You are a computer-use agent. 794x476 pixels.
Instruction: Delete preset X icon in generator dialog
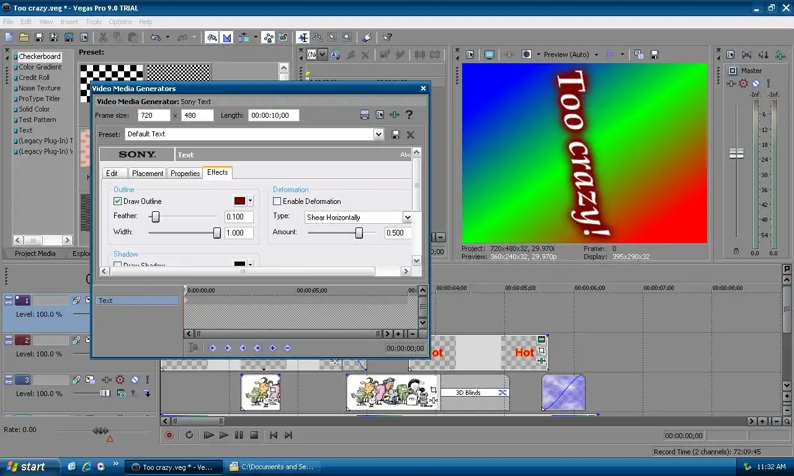pyautogui.click(x=411, y=134)
